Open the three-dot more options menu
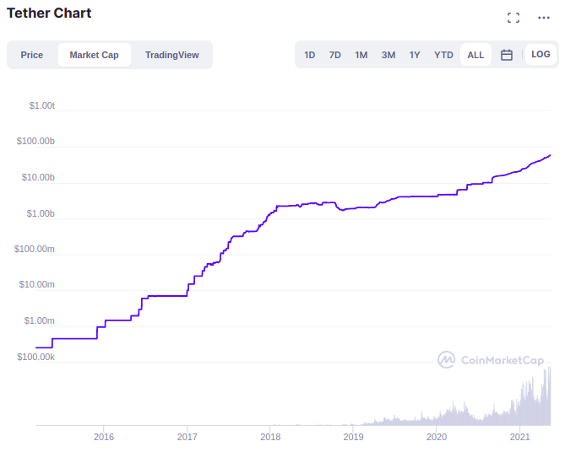The image size is (565, 452). [544, 18]
